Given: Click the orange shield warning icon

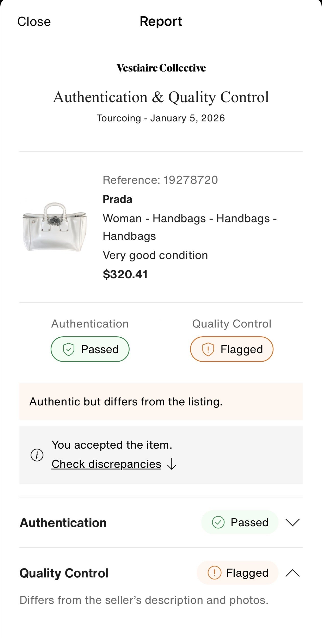Looking at the screenshot, I should click(x=208, y=349).
